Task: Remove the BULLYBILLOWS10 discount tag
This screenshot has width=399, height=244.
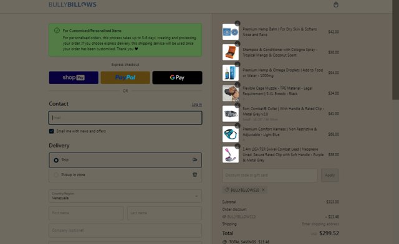Action: (263, 190)
